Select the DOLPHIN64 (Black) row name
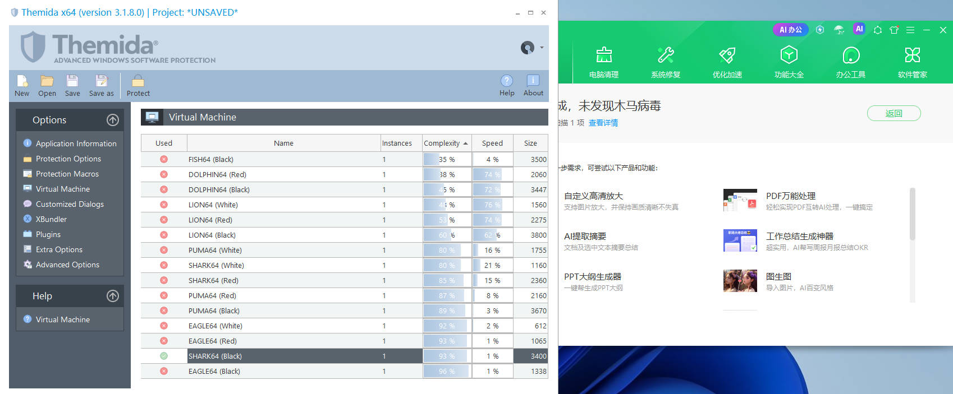Viewport: 953px width, 394px height. click(219, 189)
